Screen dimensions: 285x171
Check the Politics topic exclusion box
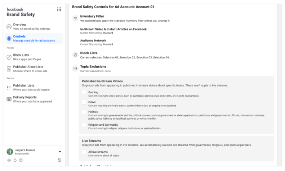click(x=84, y=112)
